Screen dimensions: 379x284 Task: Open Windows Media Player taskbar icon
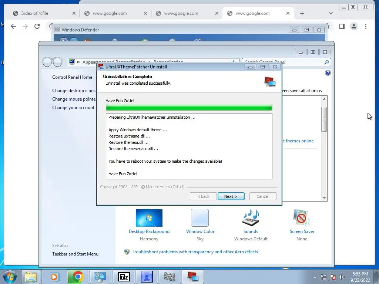tap(54, 277)
